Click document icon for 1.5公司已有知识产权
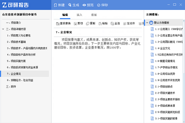 [x=152, y=54]
